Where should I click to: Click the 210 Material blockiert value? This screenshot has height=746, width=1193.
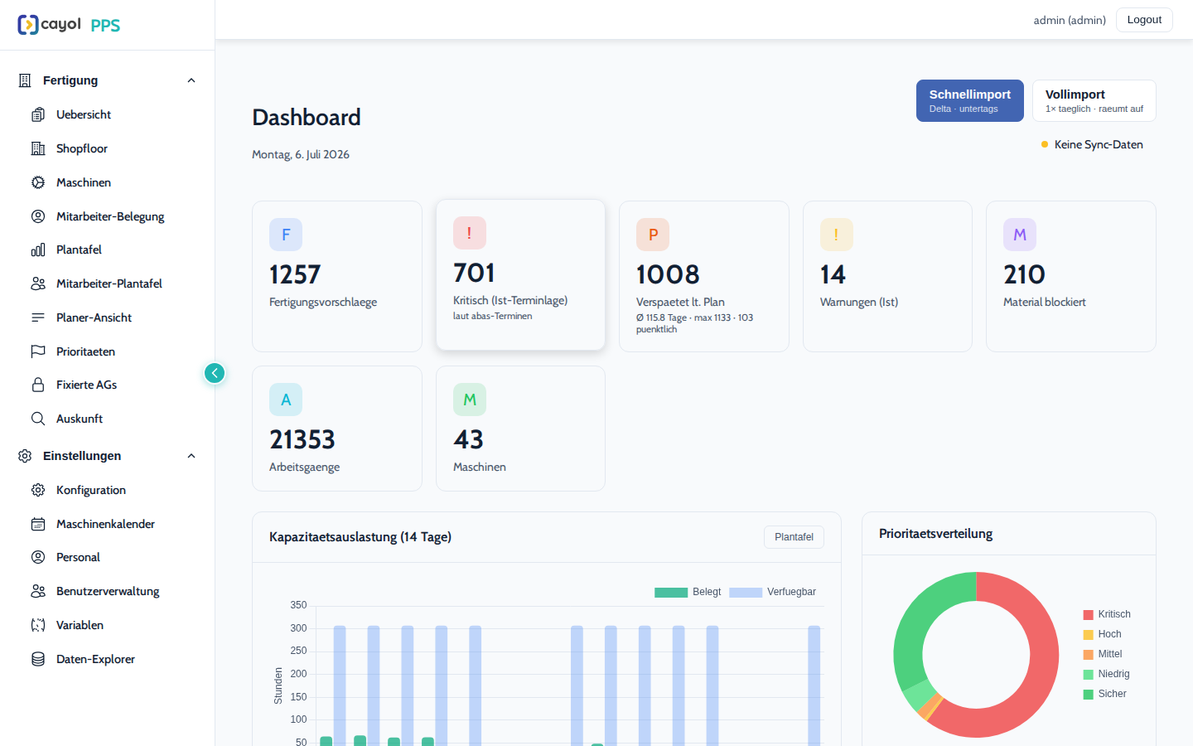pyautogui.click(x=1024, y=274)
